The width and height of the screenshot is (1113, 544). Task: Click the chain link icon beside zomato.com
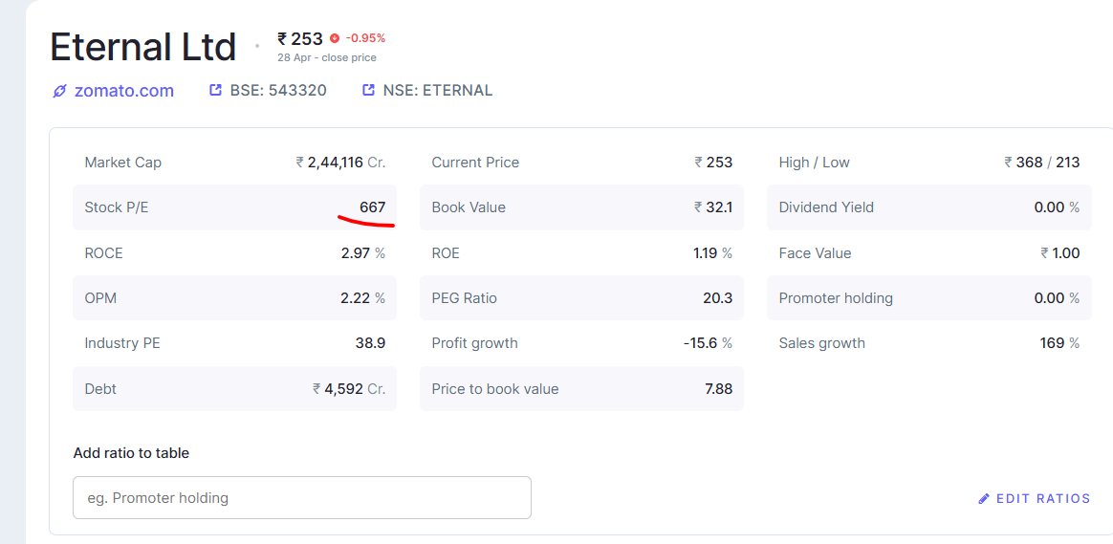(x=59, y=91)
